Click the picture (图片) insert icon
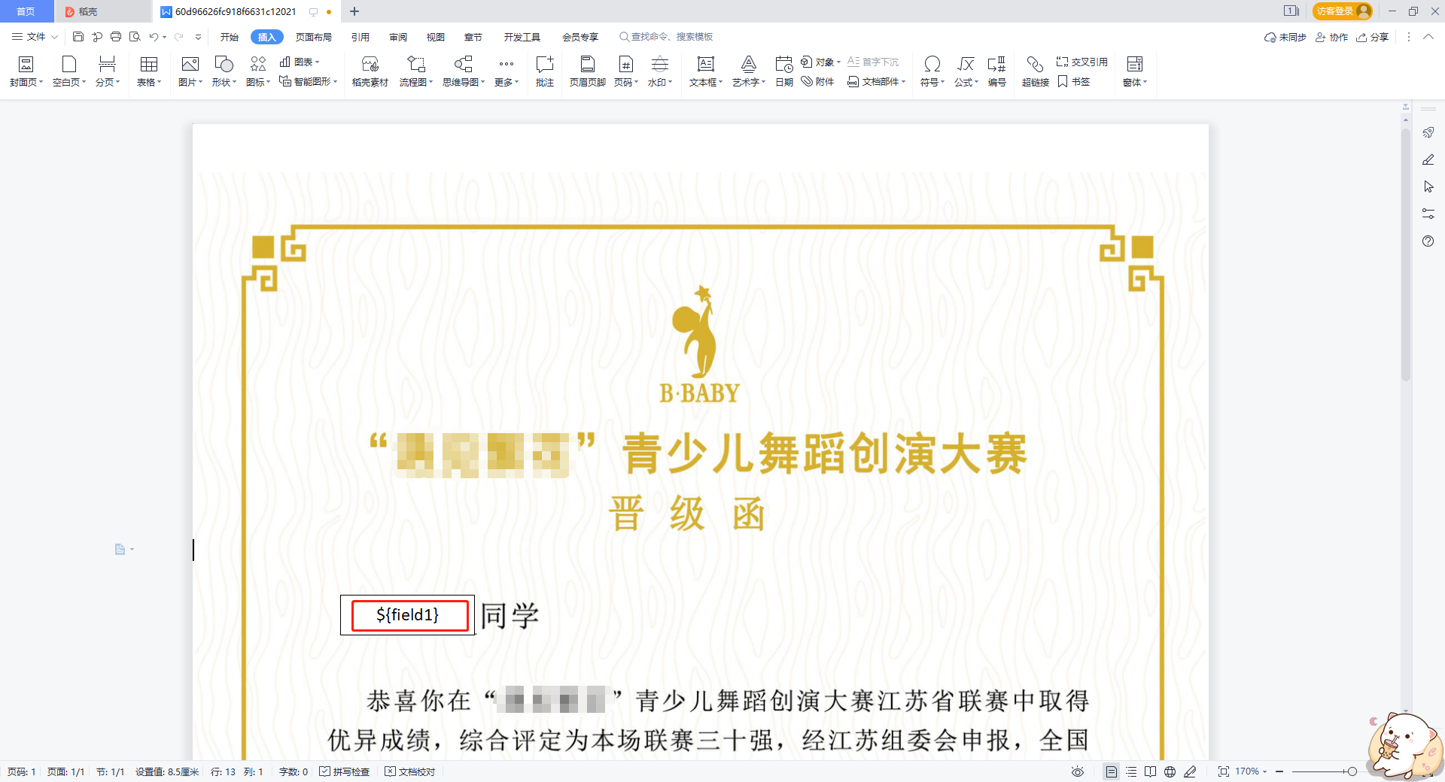Viewport: 1445px width, 782px height. click(190, 72)
